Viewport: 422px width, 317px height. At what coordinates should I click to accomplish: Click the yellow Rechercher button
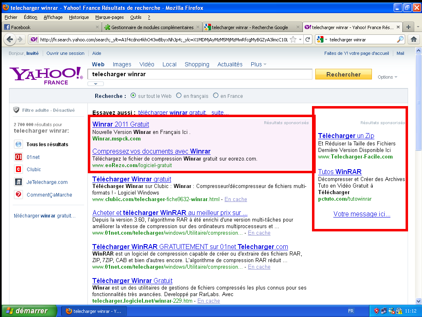[x=344, y=75]
